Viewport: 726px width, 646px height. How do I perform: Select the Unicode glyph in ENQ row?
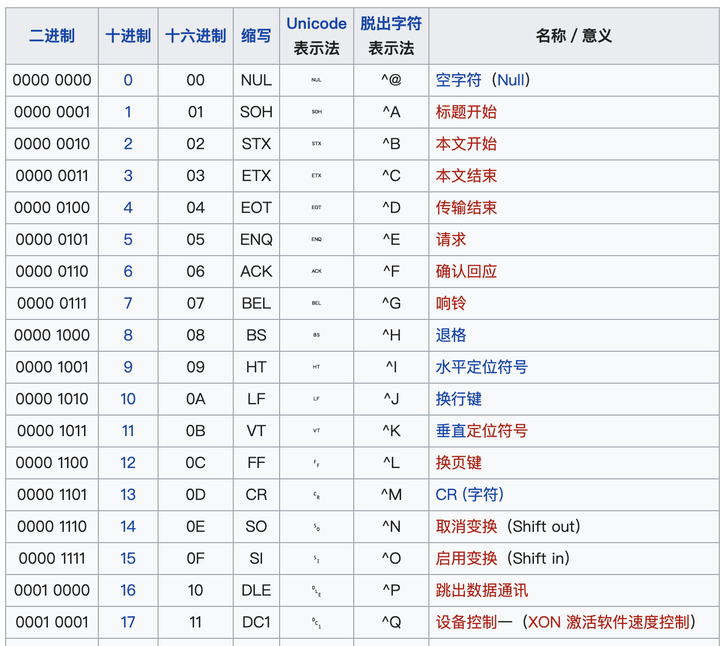(x=317, y=240)
